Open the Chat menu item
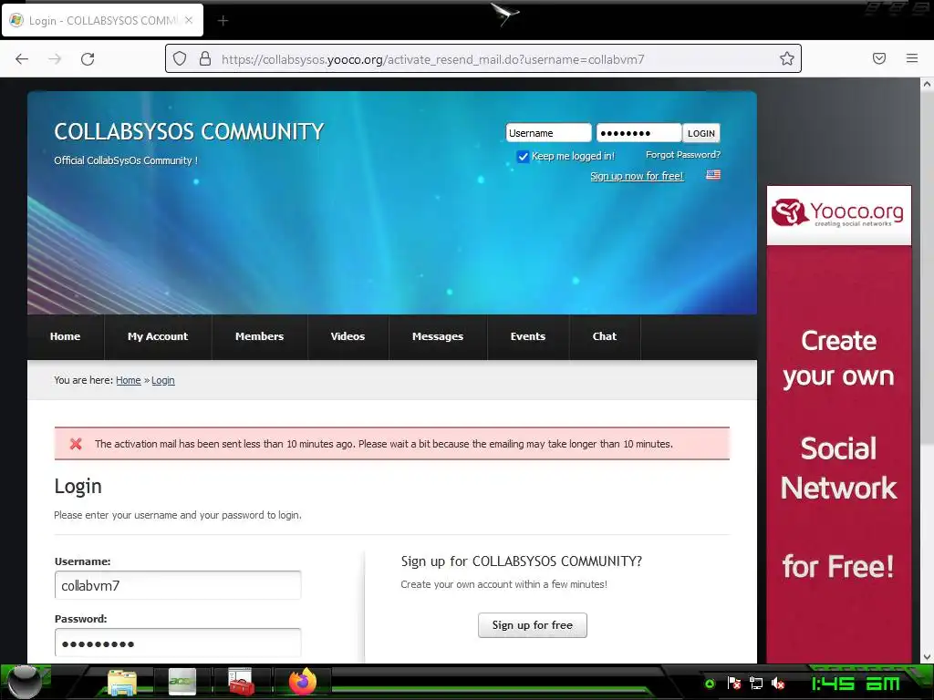This screenshot has height=700, width=934. [x=605, y=336]
